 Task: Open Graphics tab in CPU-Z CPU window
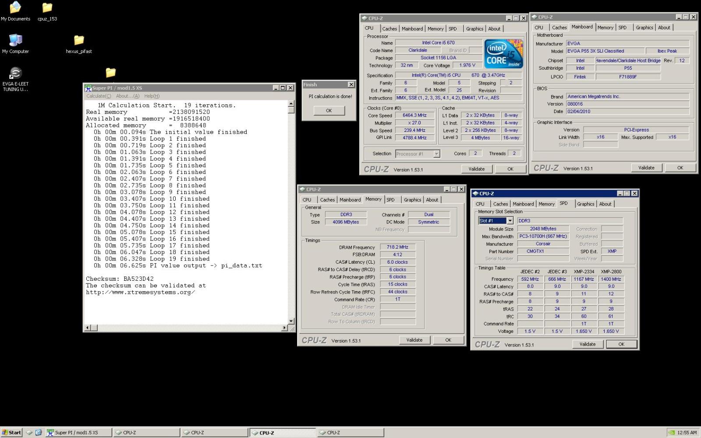coord(474,29)
